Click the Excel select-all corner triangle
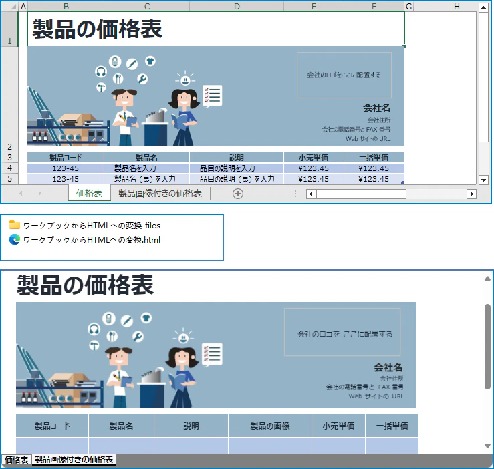Screen dimensions: 494x469 pyautogui.click(x=13, y=7)
